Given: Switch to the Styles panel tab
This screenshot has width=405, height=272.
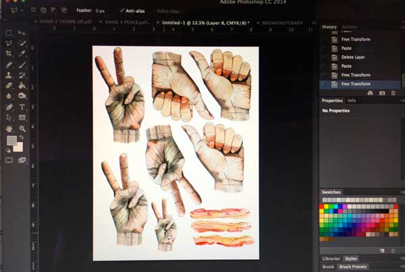Looking at the screenshot, I should coord(351,259).
